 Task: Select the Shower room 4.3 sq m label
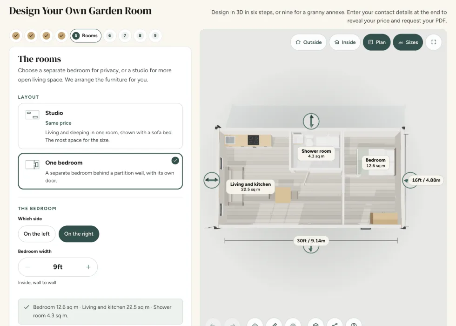316,153
